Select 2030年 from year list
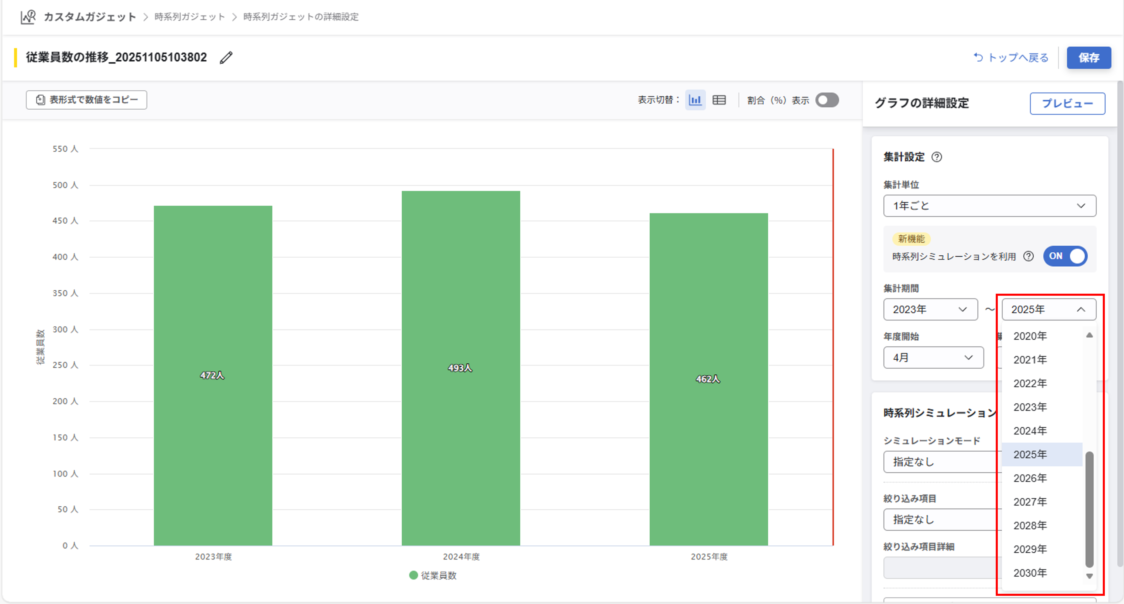The image size is (1124, 604). click(1030, 573)
